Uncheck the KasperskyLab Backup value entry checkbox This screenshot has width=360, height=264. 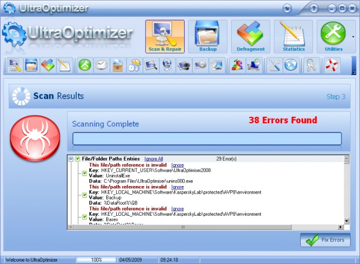[85, 195]
